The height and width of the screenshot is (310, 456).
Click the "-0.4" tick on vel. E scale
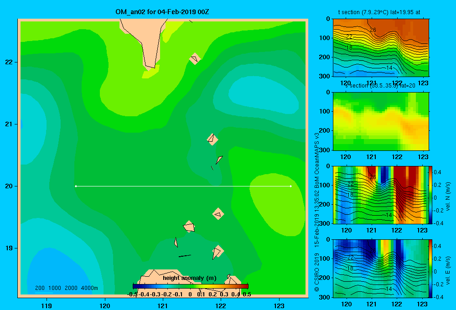coord(438,297)
